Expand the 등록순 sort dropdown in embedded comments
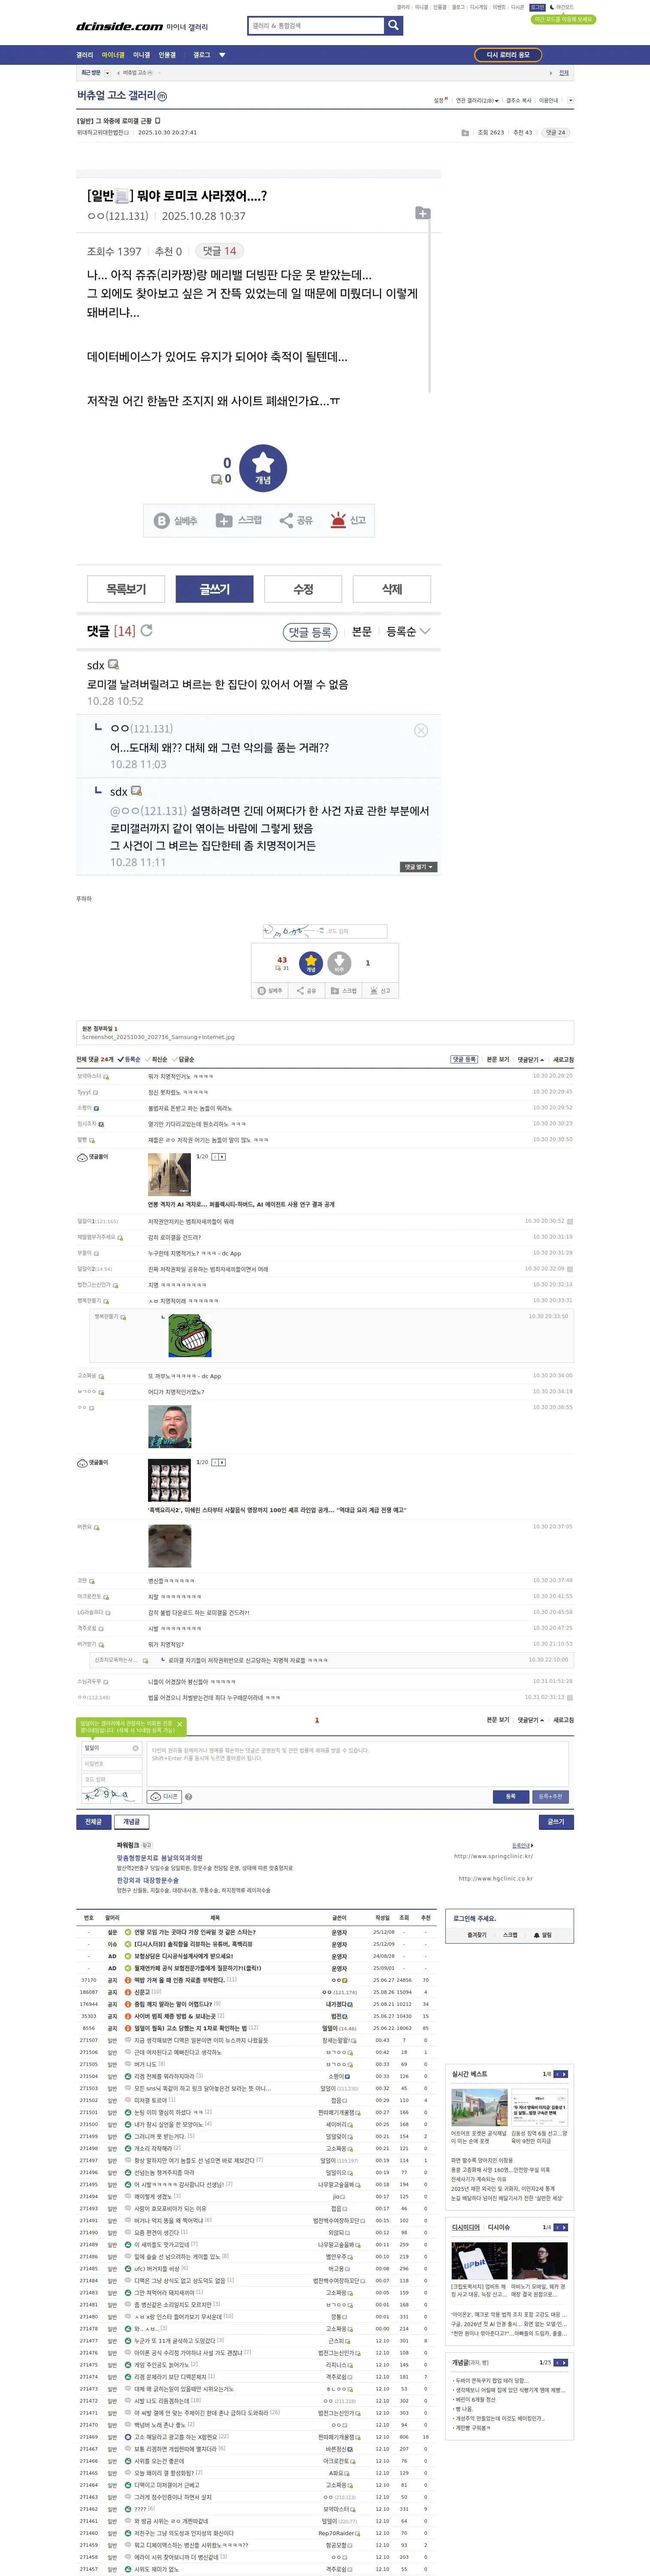 [408, 631]
